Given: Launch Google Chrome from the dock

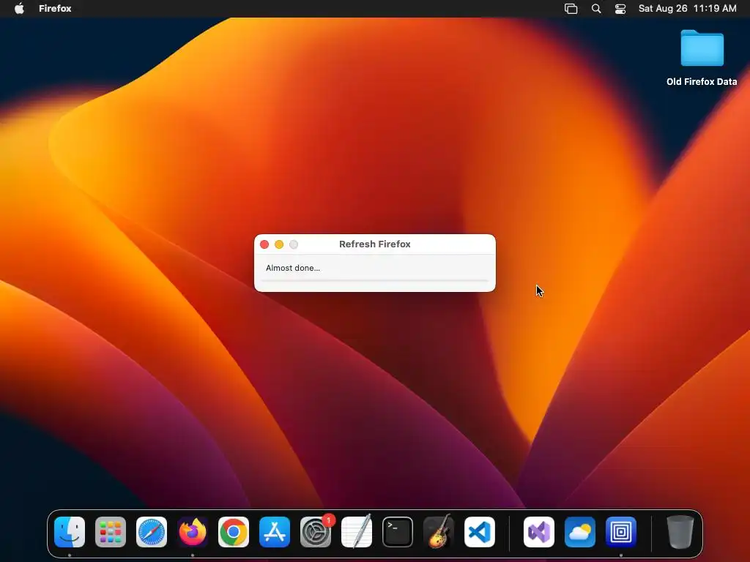Looking at the screenshot, I should pyautogui.click(x=234, y=532).
